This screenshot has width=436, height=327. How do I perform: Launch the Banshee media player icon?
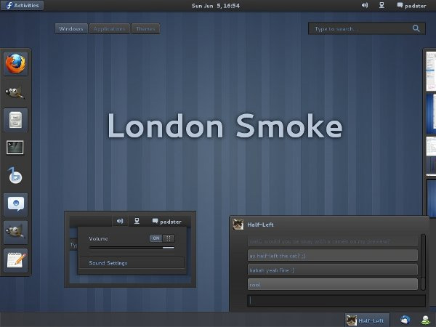(15, 176)
